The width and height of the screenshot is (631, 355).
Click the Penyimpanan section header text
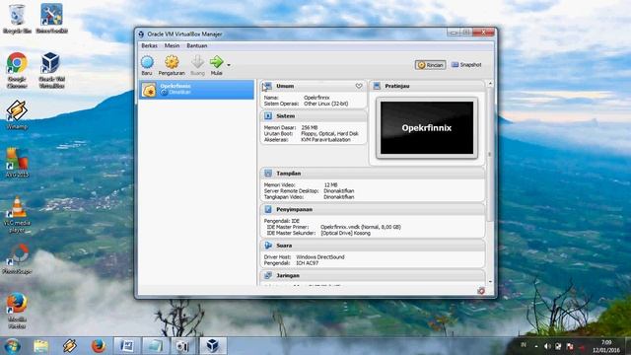294,209
